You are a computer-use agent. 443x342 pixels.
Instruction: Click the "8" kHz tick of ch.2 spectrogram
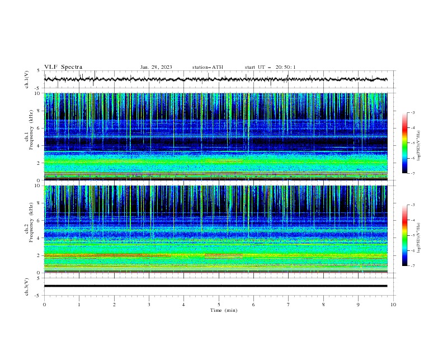coord(40,203)
